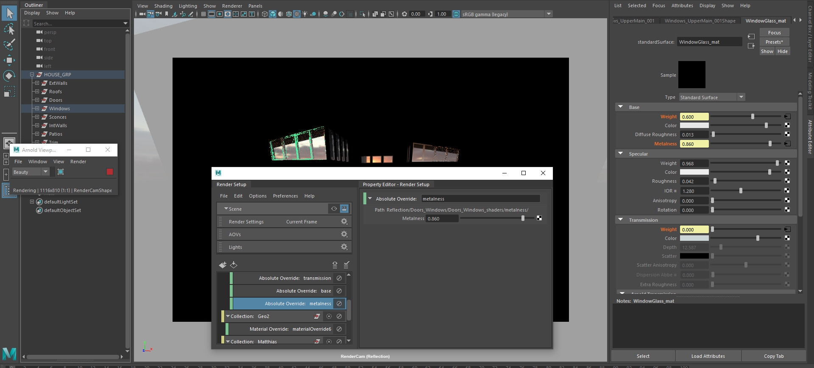Open the Lighting menu in viewport
The image size is (814, 368).
click(188, 6)
